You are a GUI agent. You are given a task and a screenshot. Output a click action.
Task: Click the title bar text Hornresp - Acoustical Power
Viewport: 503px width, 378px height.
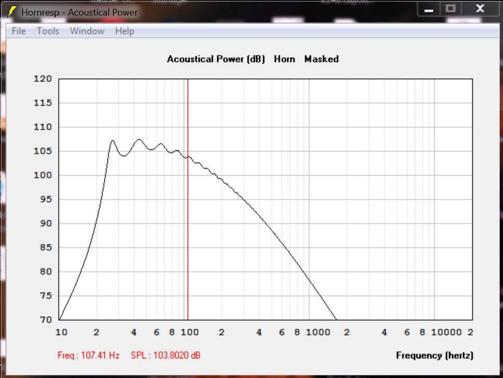pyautogui.click(x=79, y=12)
